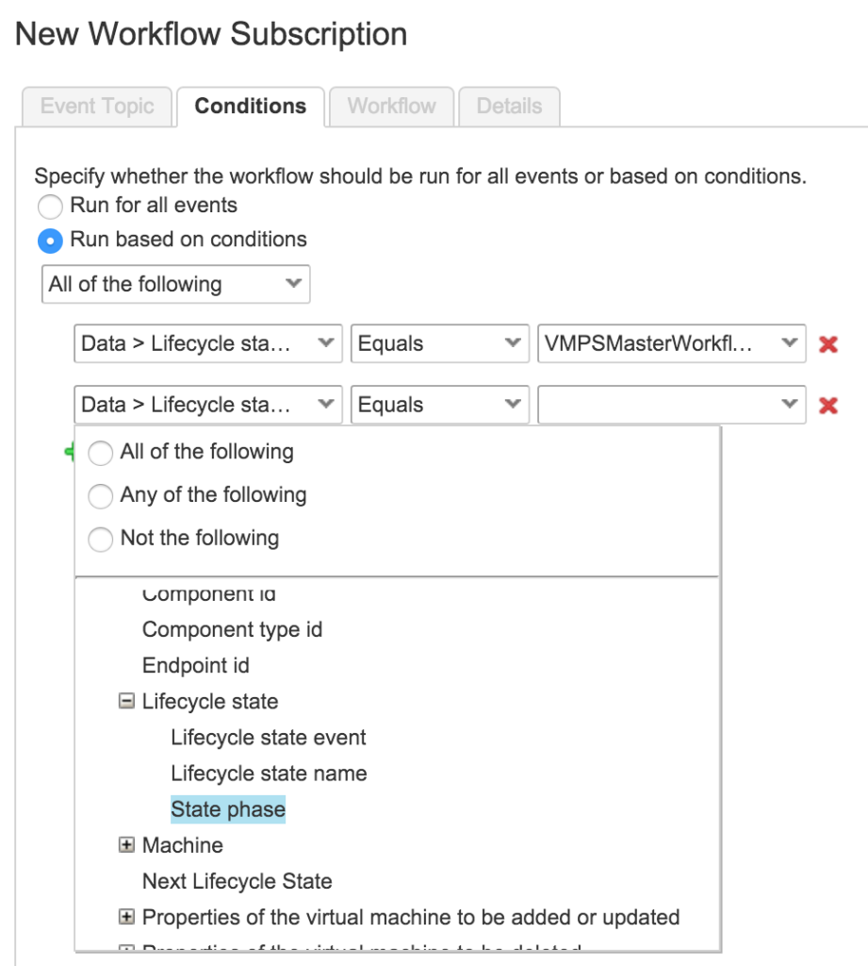Select the All of the following radio button
Screen dimensions: 868x966
101,453
